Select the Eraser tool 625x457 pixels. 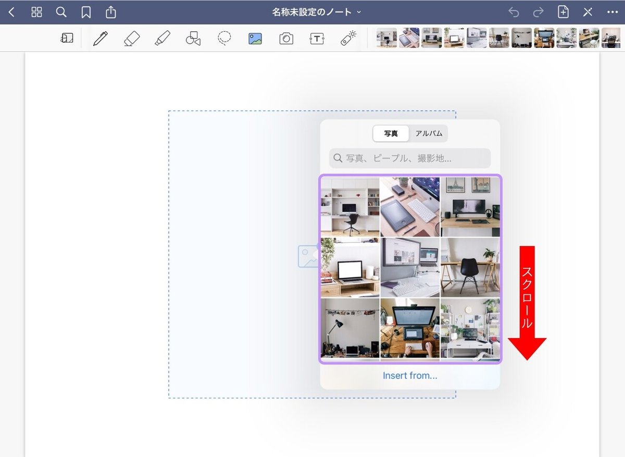pos(132,38)
